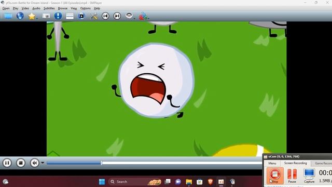Stop the oCam recording
This screenshot has height=187, width=332.
click(275, 176)
